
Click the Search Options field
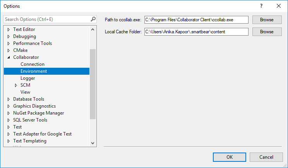[x=46, y=19]
